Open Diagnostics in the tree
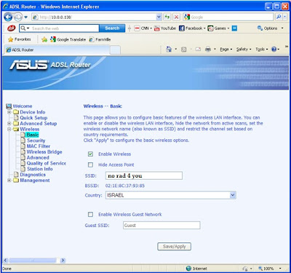291x273 pixels. [33, 175]
